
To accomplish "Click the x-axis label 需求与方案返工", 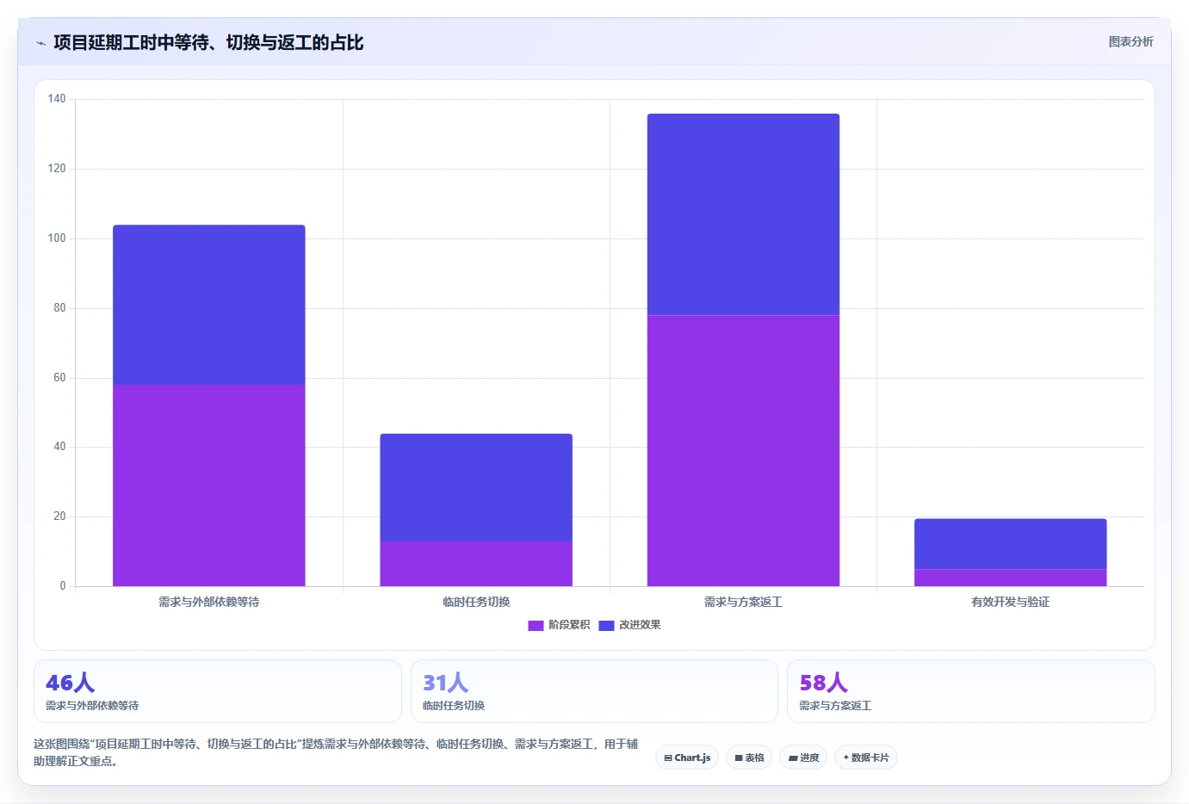I will coord(743,602).
